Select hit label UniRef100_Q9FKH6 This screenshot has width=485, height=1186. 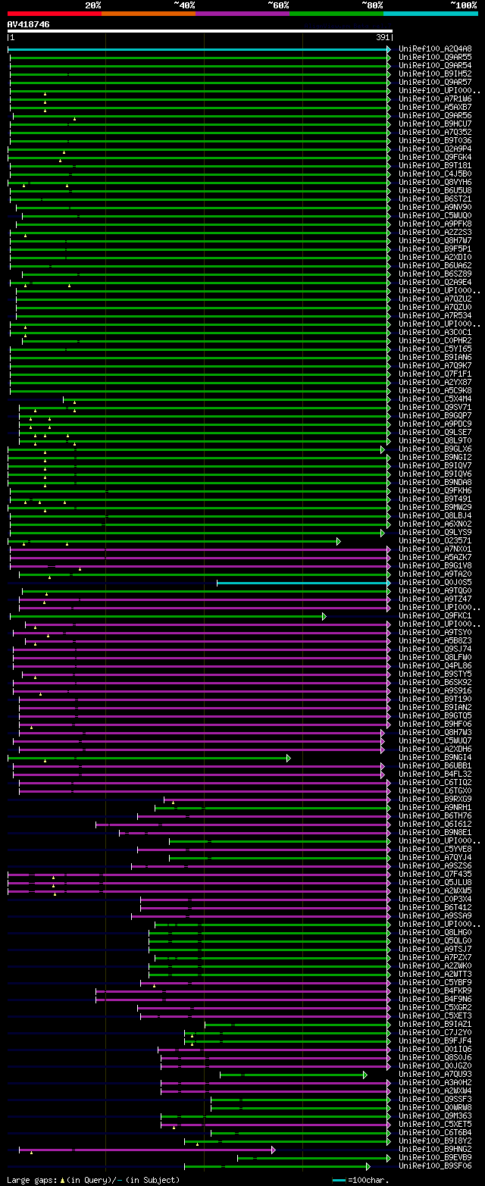(x=435, y=491)
